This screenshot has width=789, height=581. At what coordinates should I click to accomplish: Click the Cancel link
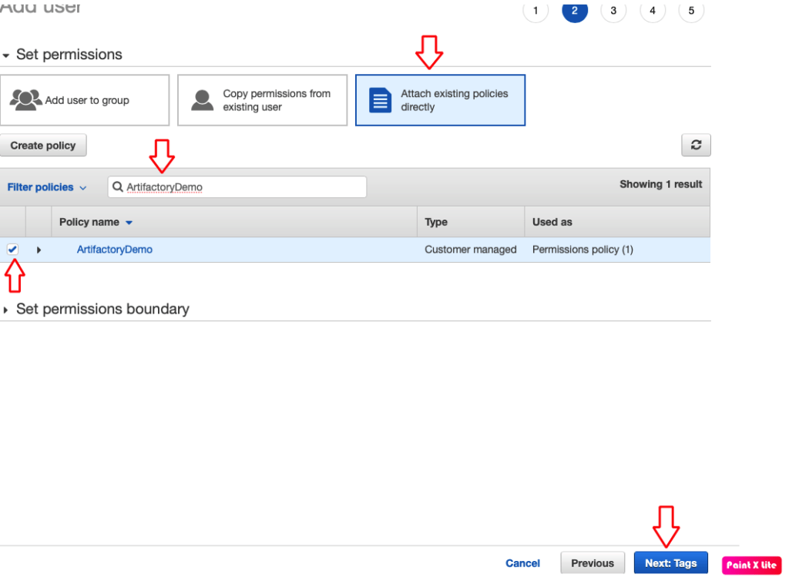pyautogui.click(x=523, y=563)
